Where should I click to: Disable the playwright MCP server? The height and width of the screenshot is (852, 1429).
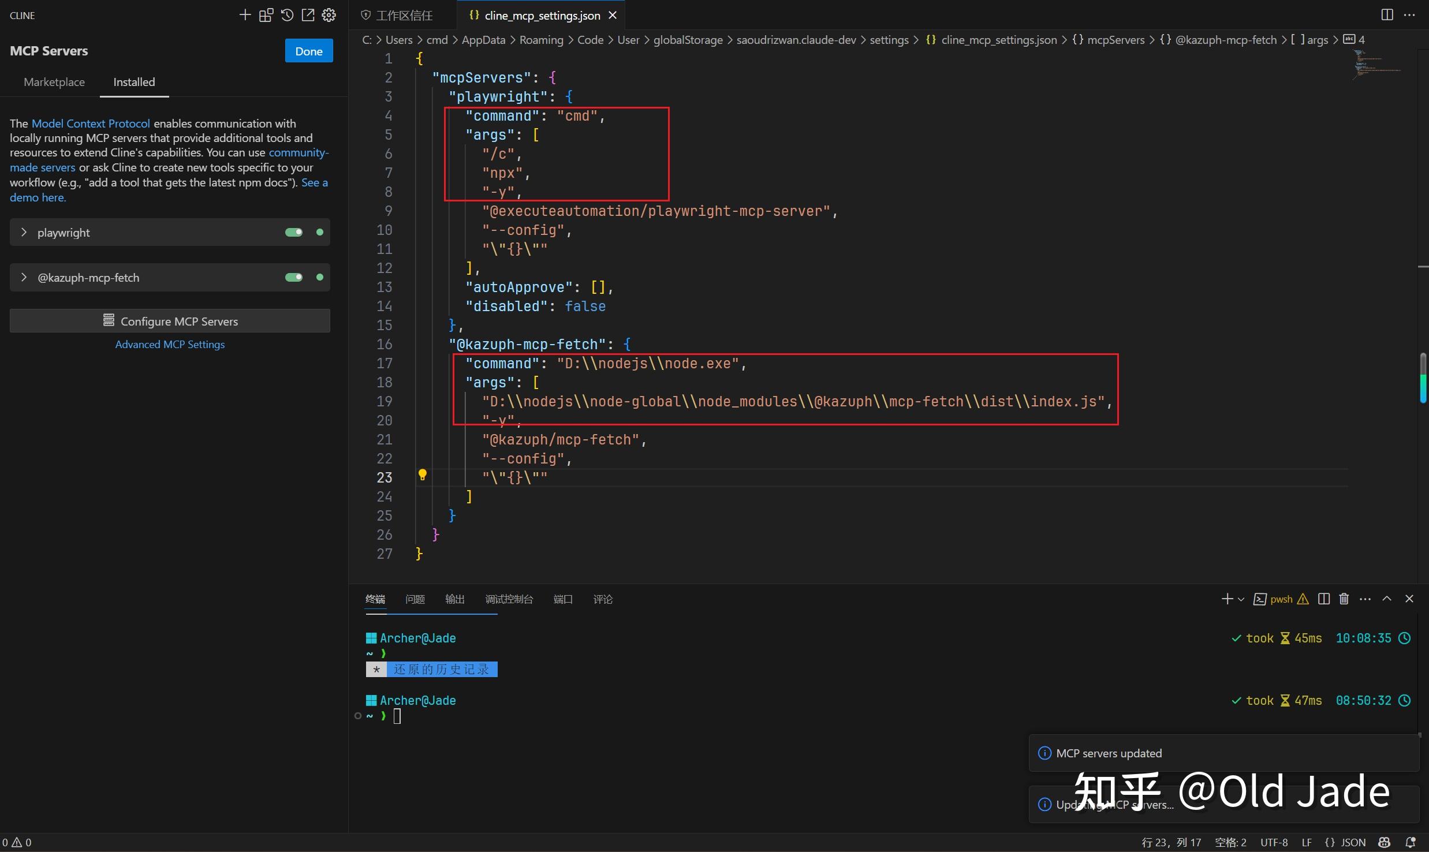pos(294,232)
